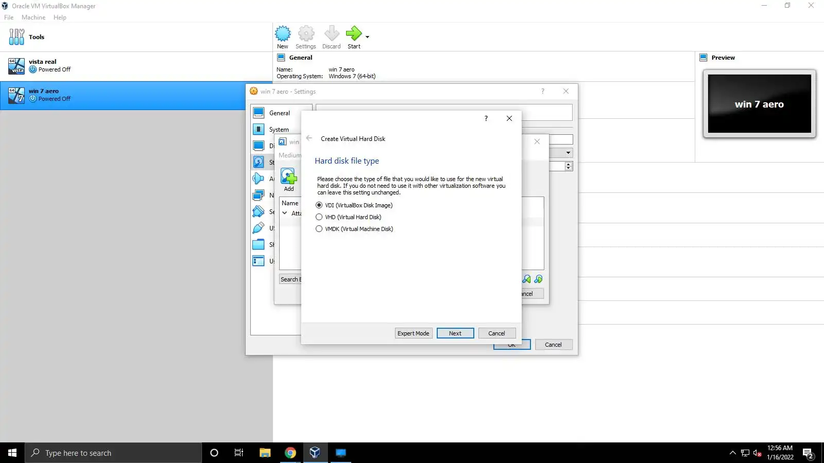Open help for the Settings window
This screenshot has width=824, height=463.
(x=542, y=91)
